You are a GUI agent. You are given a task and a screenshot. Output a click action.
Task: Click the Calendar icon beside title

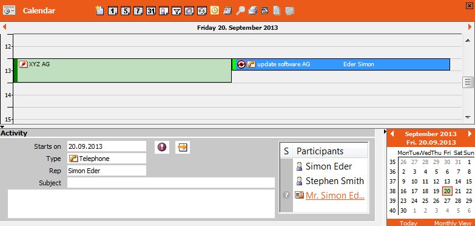point(9,10)
